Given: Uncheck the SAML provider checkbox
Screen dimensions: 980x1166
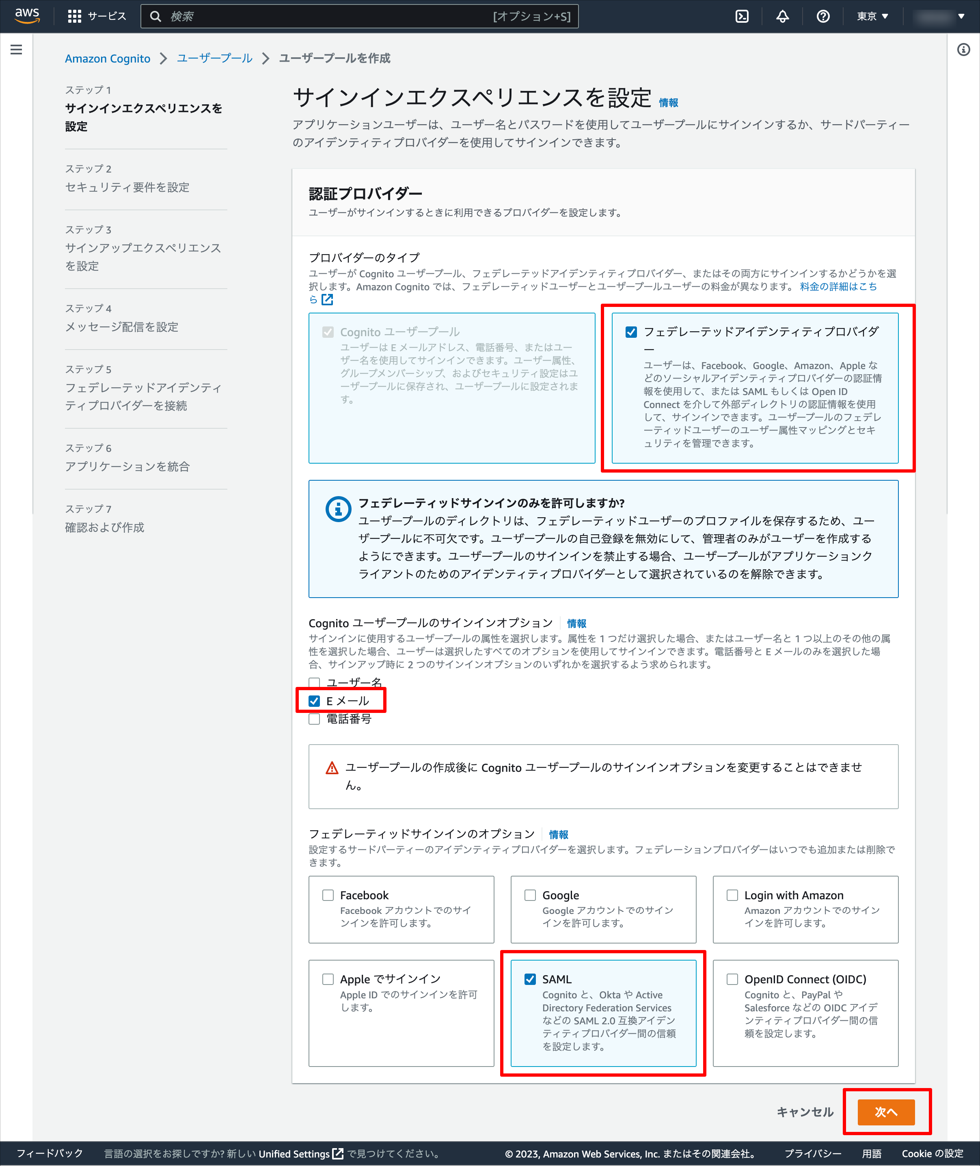Looking at the screenshot, I should [x=530, y=979].
